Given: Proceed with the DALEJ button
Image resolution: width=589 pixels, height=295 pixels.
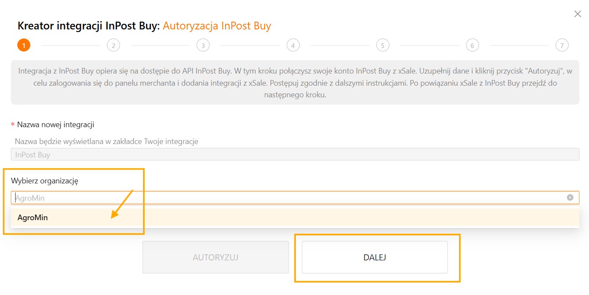Looking at the screenshot, I should (x=375, y=257).
